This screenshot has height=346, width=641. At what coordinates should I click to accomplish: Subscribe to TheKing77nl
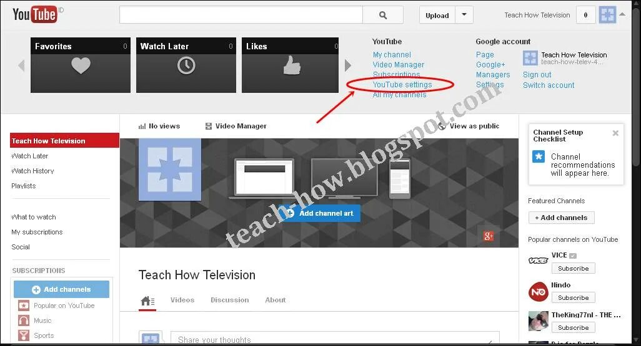click(x=573, y=327)
